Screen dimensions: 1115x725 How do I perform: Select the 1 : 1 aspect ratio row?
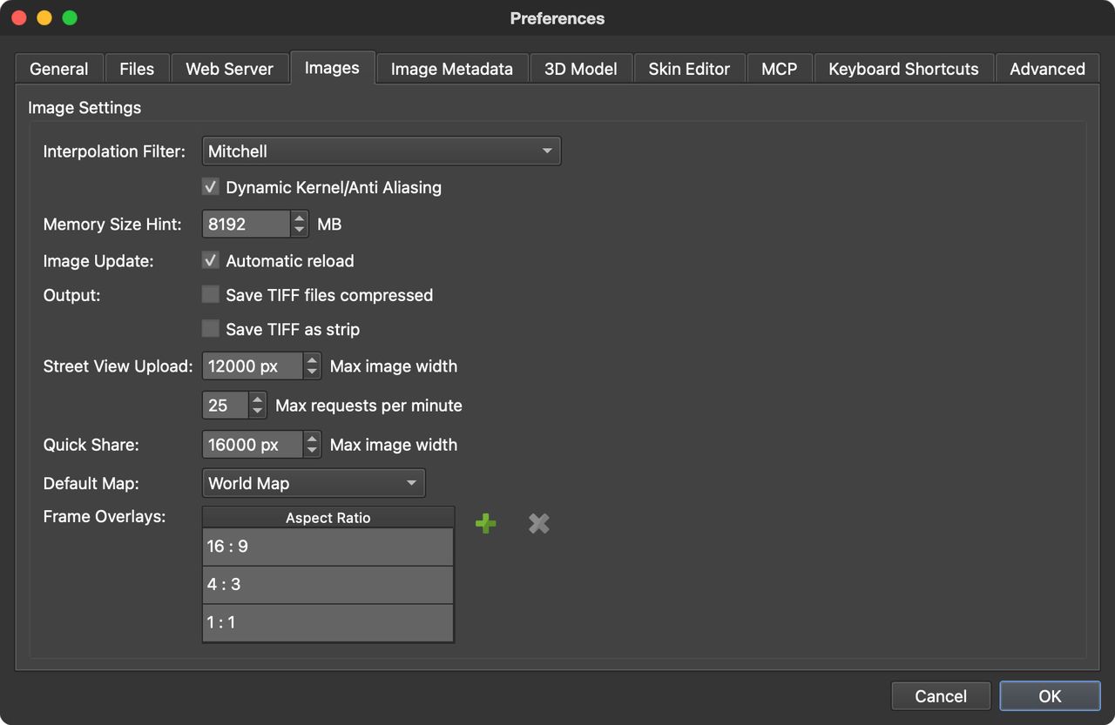[x=328, y=623]
